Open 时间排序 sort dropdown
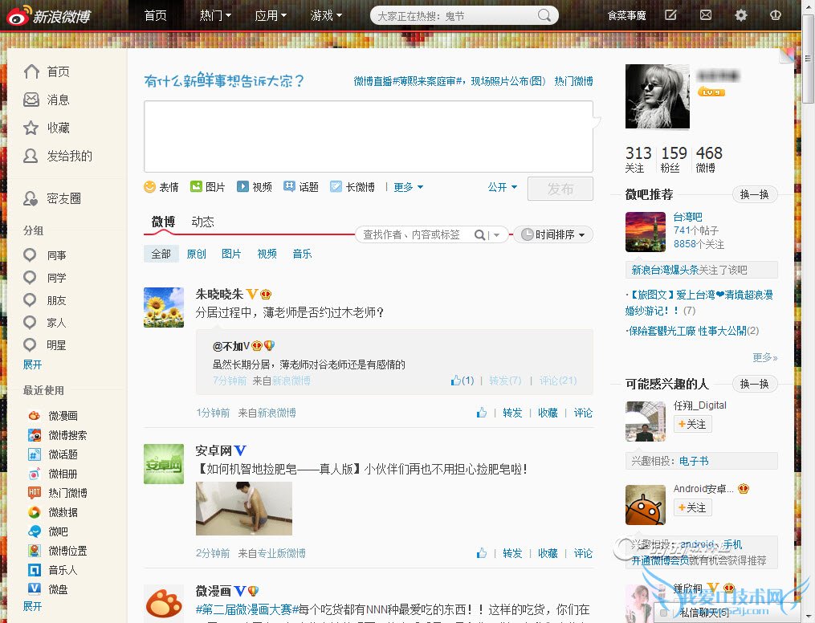This screenshot has height=623, width=815. (553, 234)
